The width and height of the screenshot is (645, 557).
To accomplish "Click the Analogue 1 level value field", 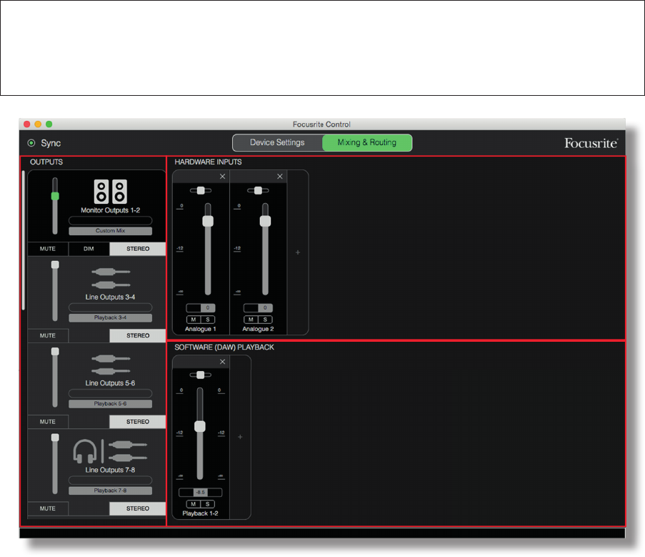I will click(x=201, y=308).
